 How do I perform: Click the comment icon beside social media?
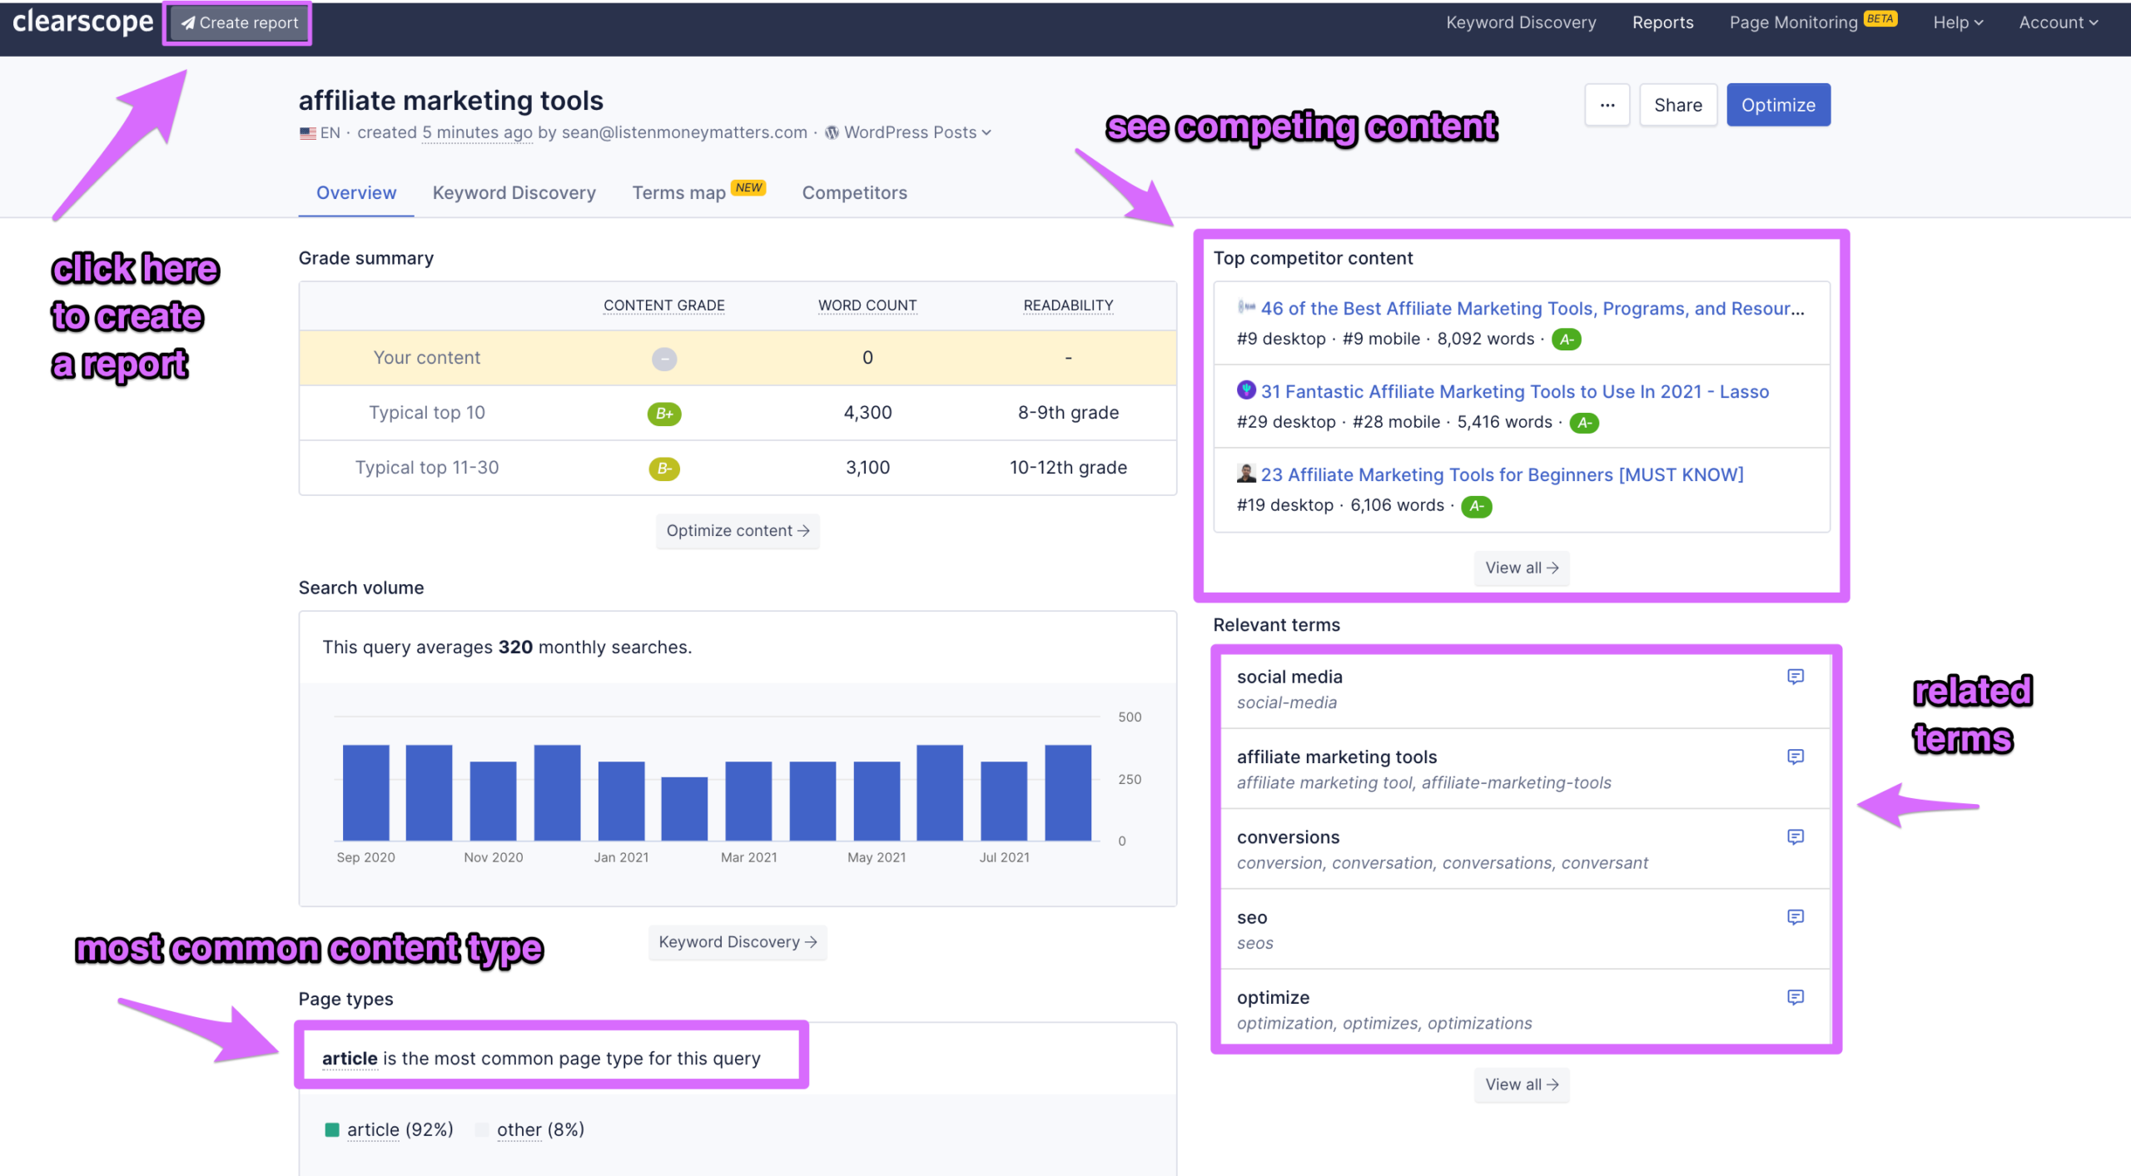pos(1795,677)
